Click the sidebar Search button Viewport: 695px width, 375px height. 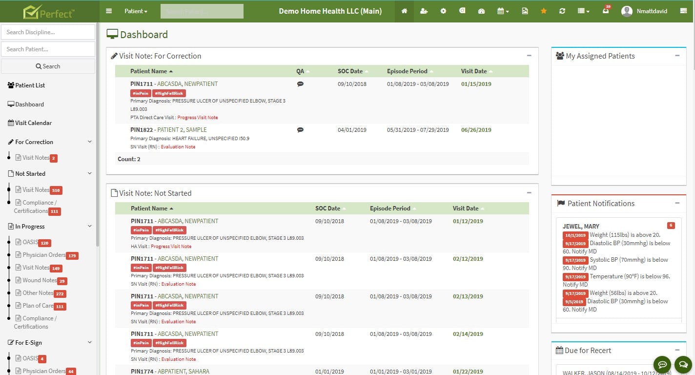coord(48,66)
